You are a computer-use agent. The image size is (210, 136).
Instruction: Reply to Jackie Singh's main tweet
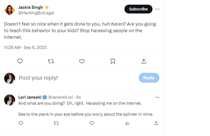(20, 61)
